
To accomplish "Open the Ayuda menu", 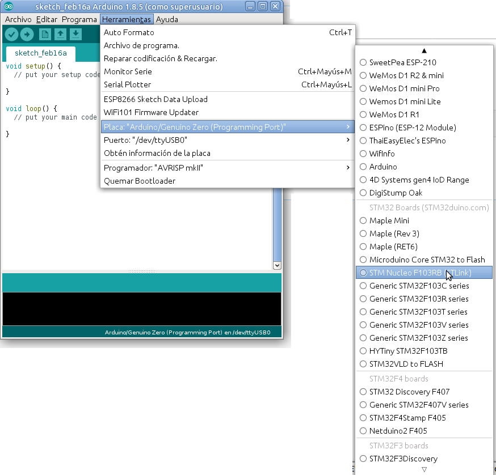I will [167, 19].
